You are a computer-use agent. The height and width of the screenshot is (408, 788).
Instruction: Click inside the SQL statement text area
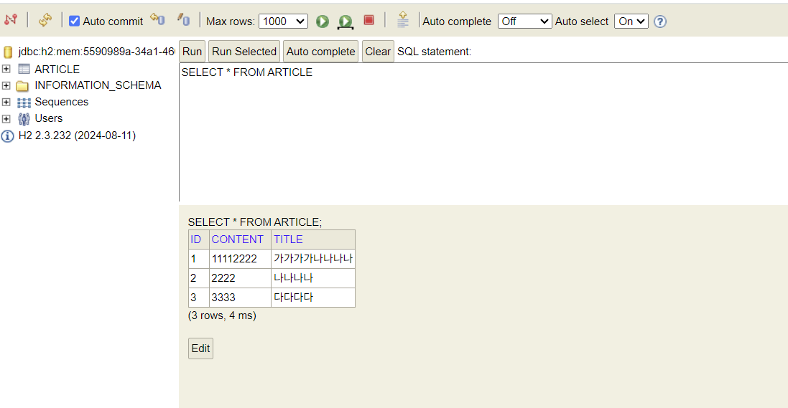483,132
